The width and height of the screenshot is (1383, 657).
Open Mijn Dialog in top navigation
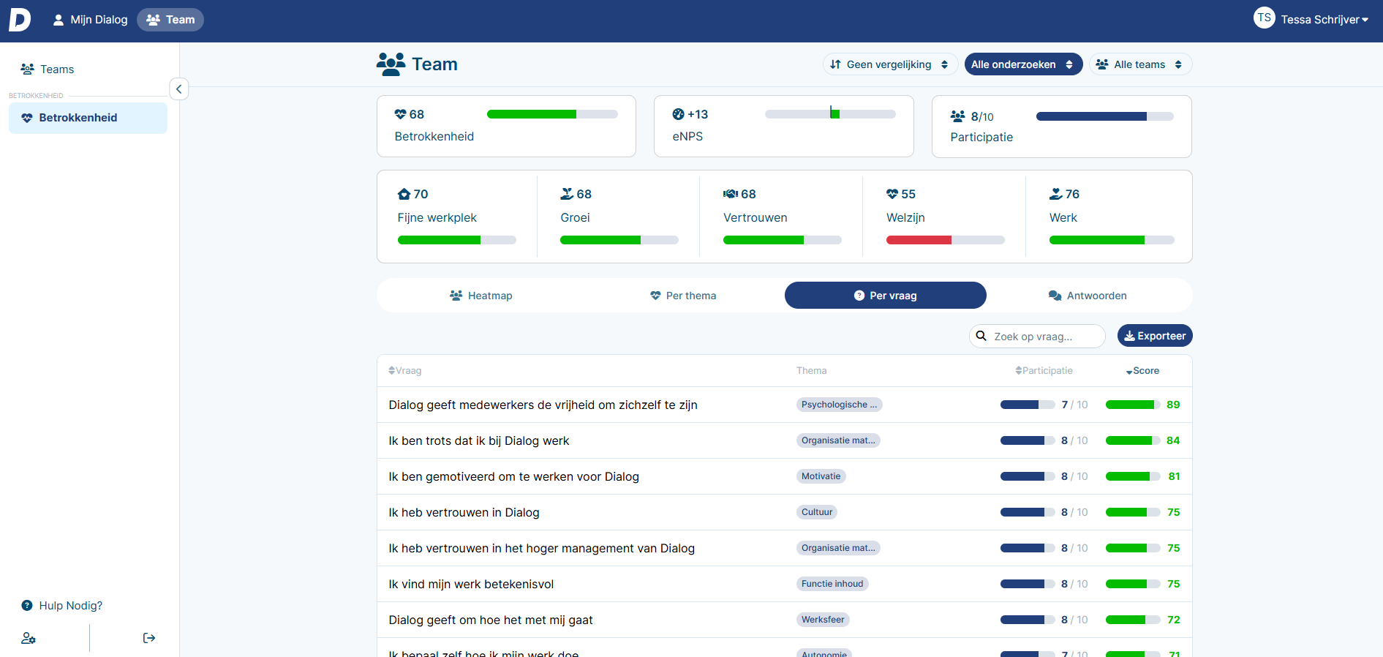pyautogui.click(x=90, y=20)
